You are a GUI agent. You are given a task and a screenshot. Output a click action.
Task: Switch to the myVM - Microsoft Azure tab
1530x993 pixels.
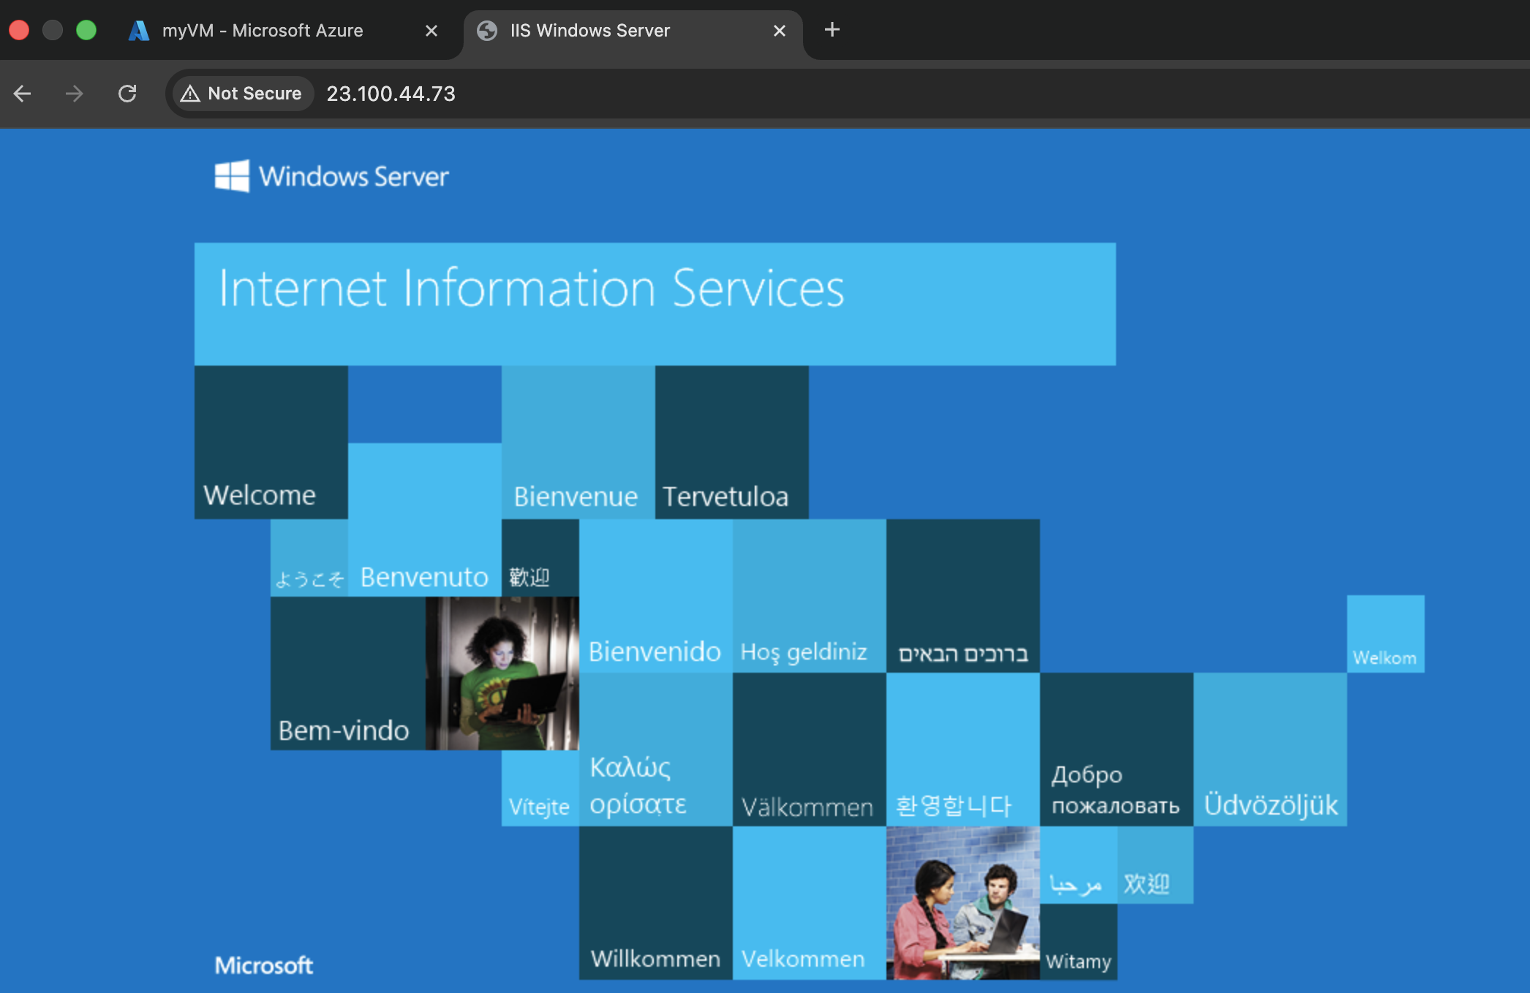[285, 31]
